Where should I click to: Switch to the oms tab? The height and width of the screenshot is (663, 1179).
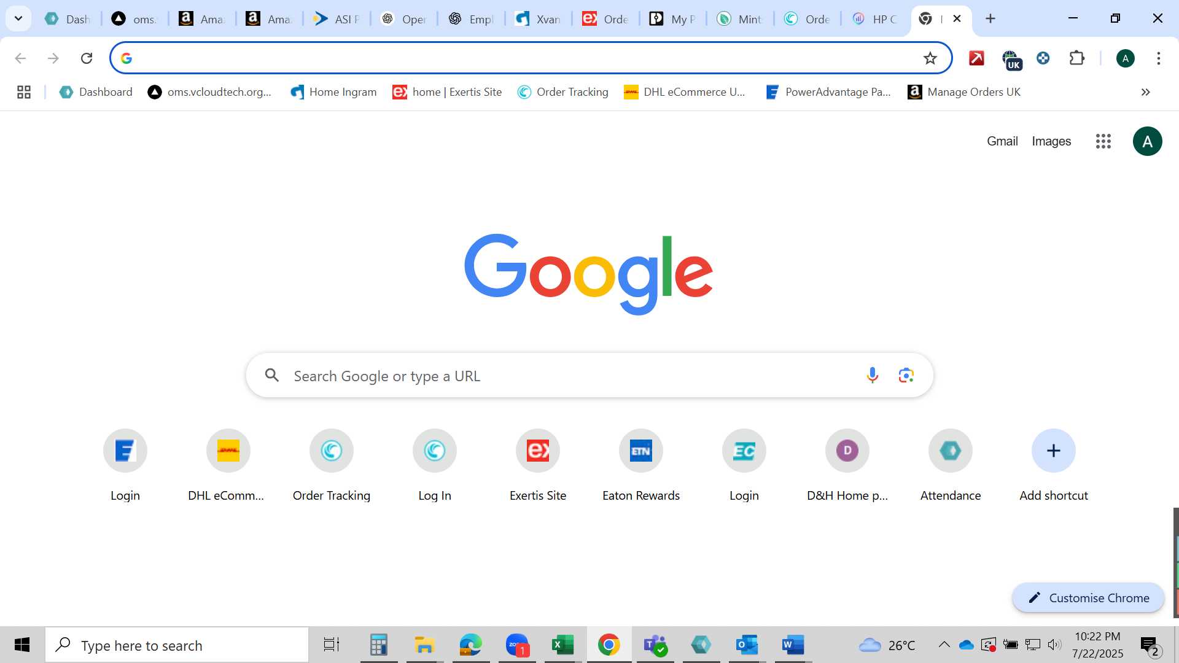click(135, 19)
